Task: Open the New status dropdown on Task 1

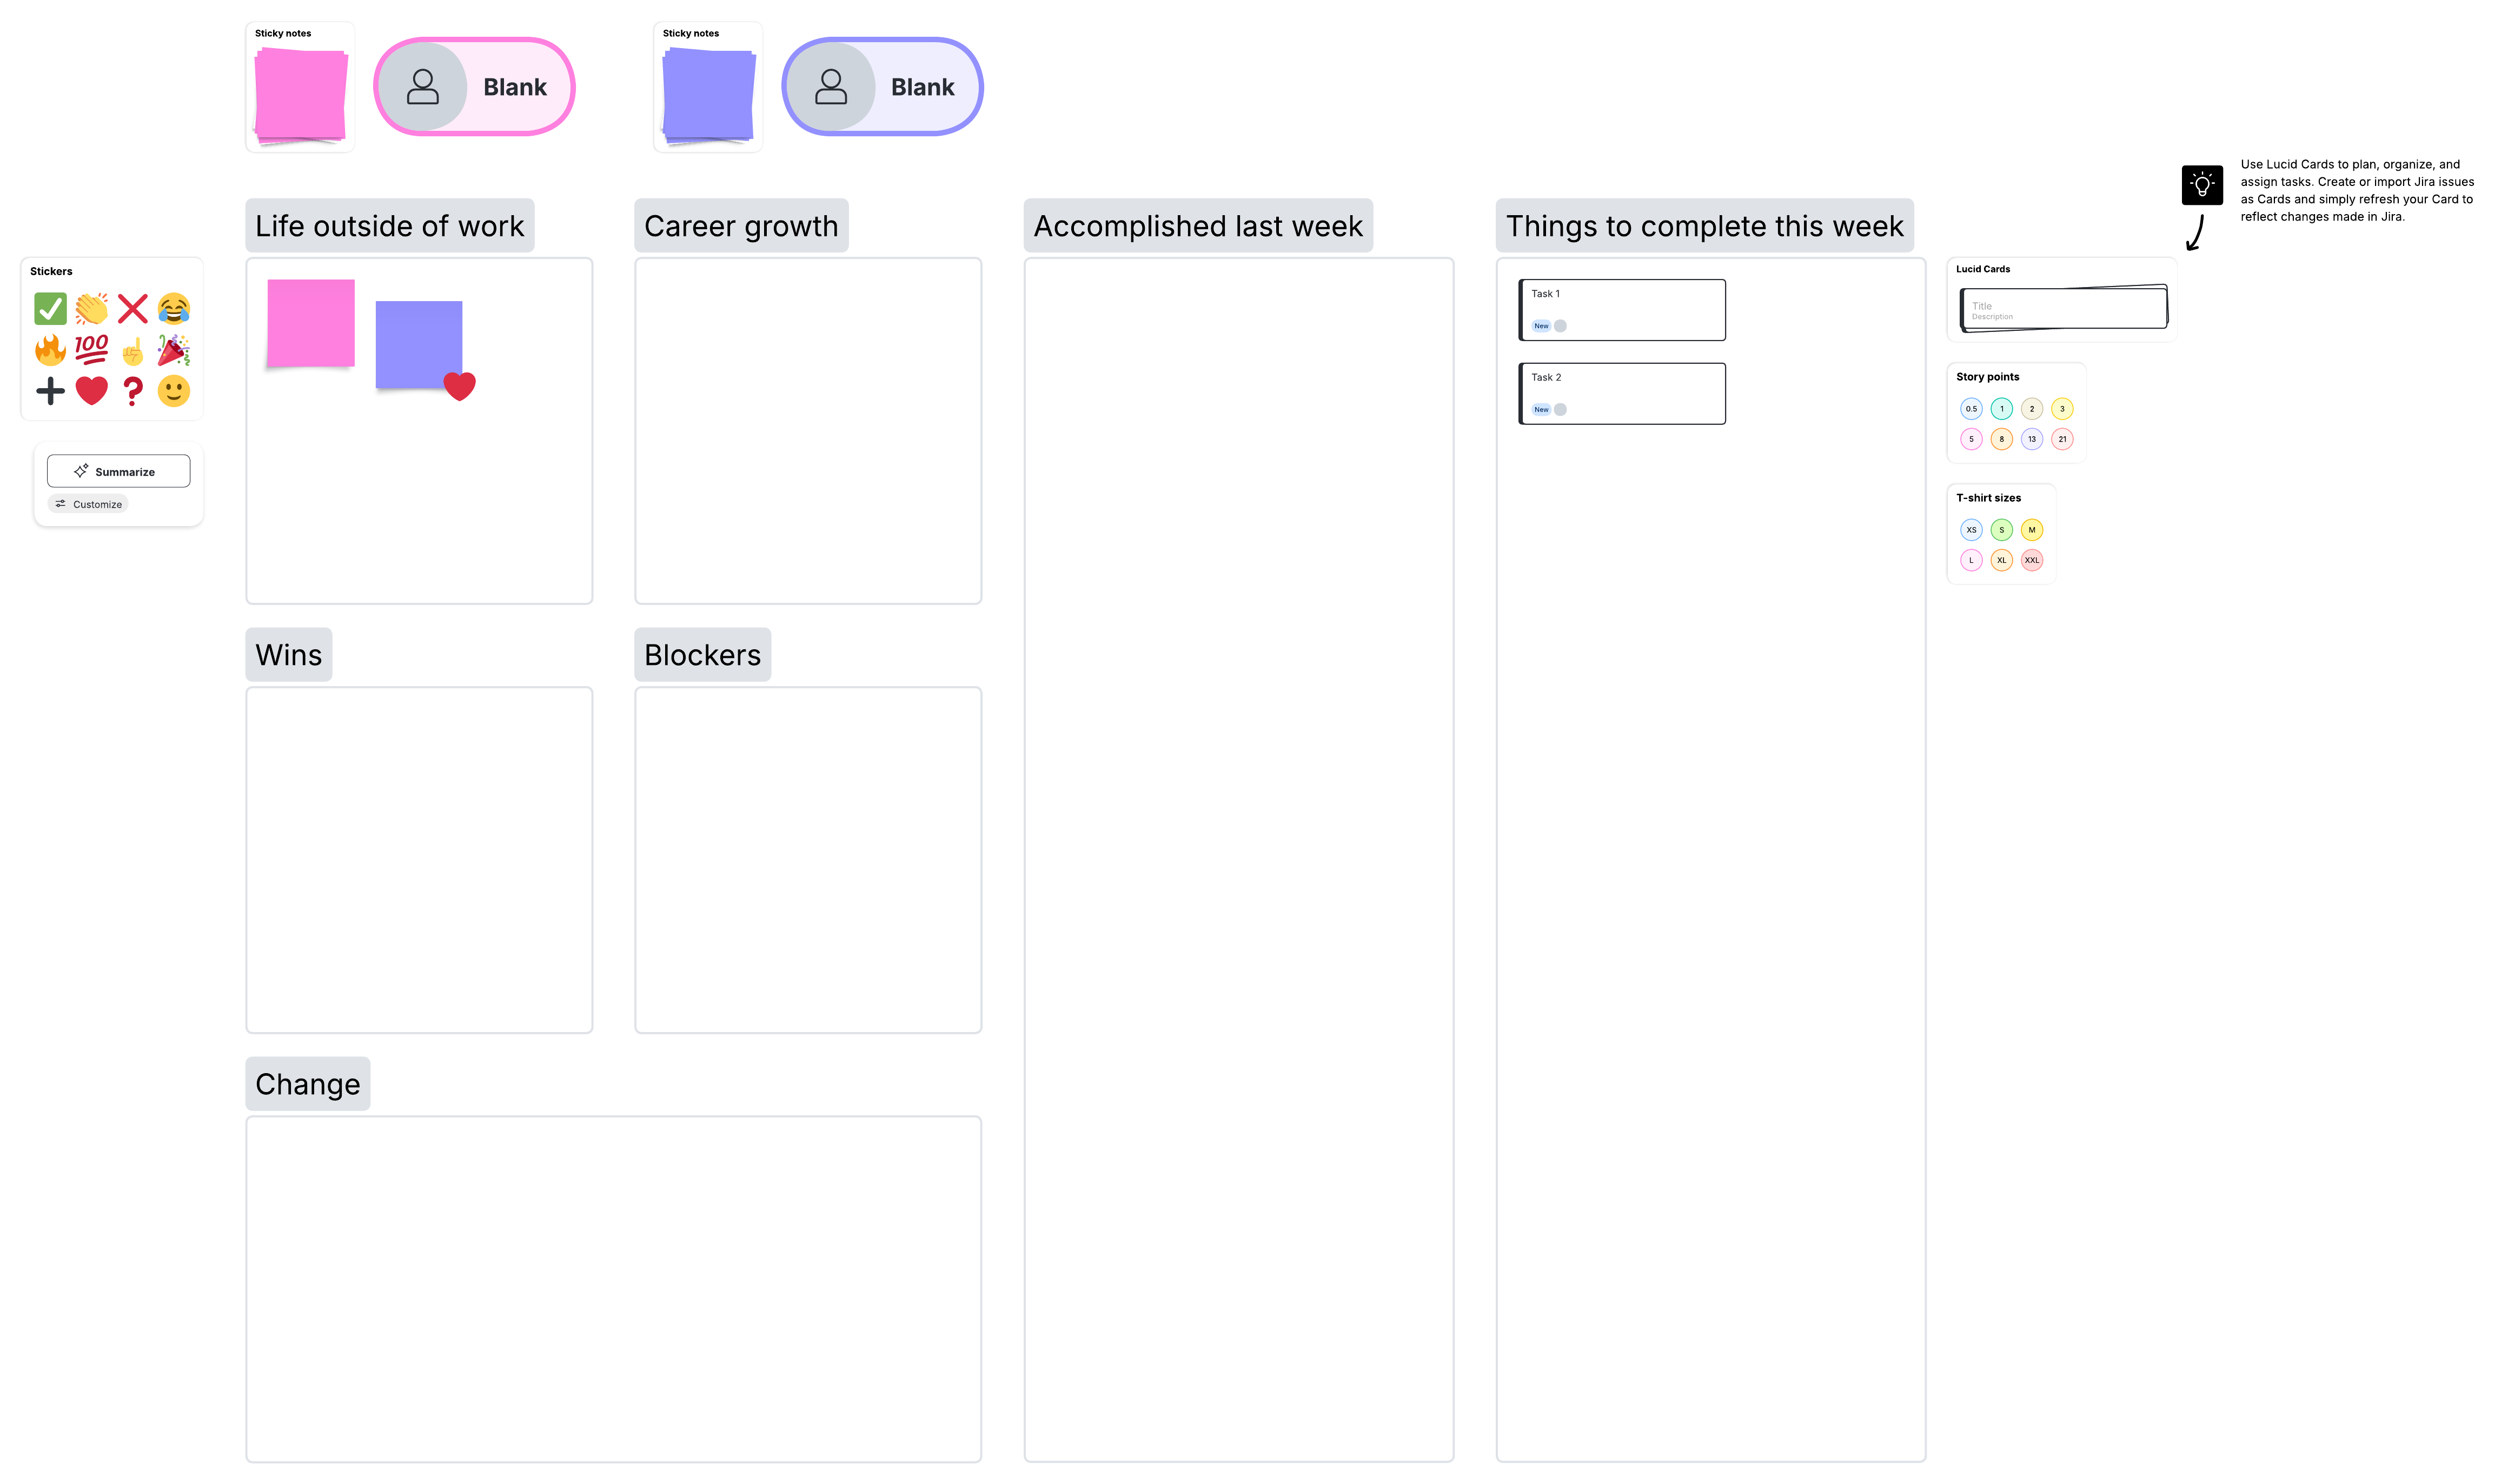Action: pos(1541,325)
